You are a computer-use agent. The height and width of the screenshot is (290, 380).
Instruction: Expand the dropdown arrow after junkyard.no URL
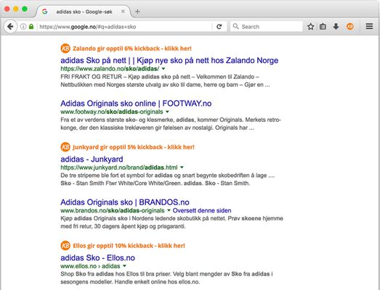click(x=182, y=167)
